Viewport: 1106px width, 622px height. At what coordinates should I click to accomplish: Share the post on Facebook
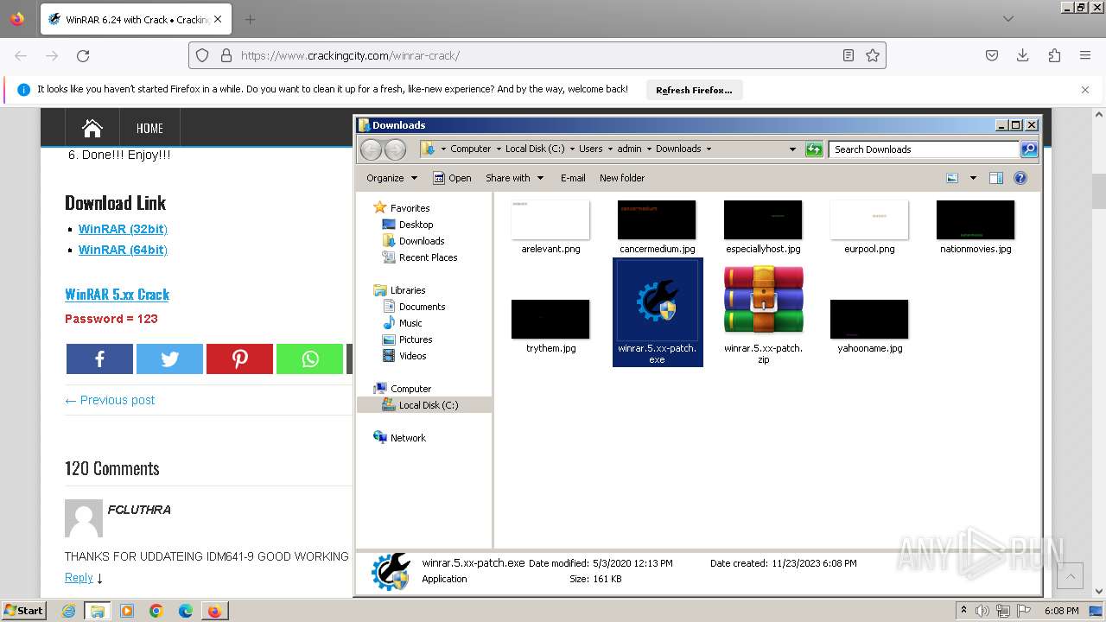[x=99, y=359]
